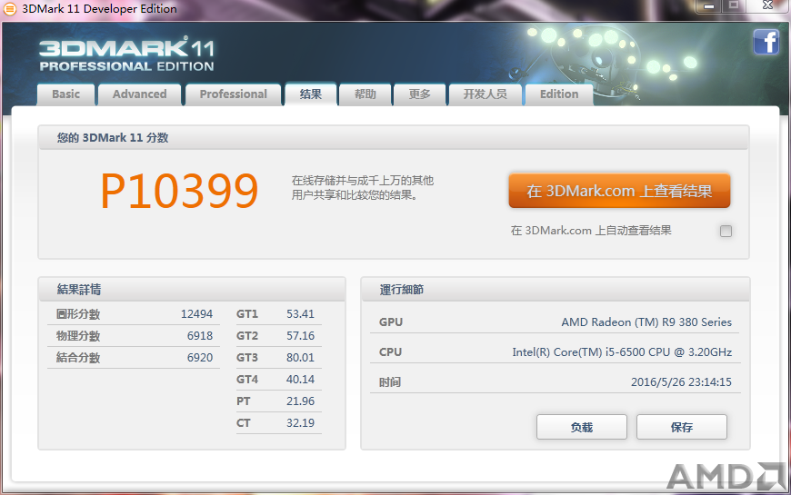Select the GT2 result 57.16
Viewport: 791px width, 495px height.
pos(300,336)
